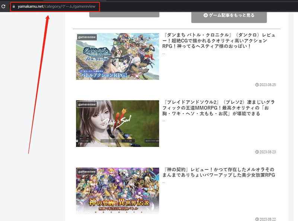This screenshot has width=298, height=221.
Task: Click the browser reload icon
Action: pyautogui.click(x=3, y=6)
